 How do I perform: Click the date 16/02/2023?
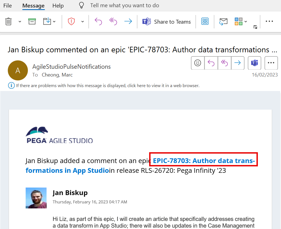[x=265, y=75]
